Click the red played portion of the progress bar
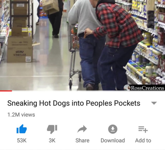The width and height of the screenshot is (165, 150). coord(6,91)
